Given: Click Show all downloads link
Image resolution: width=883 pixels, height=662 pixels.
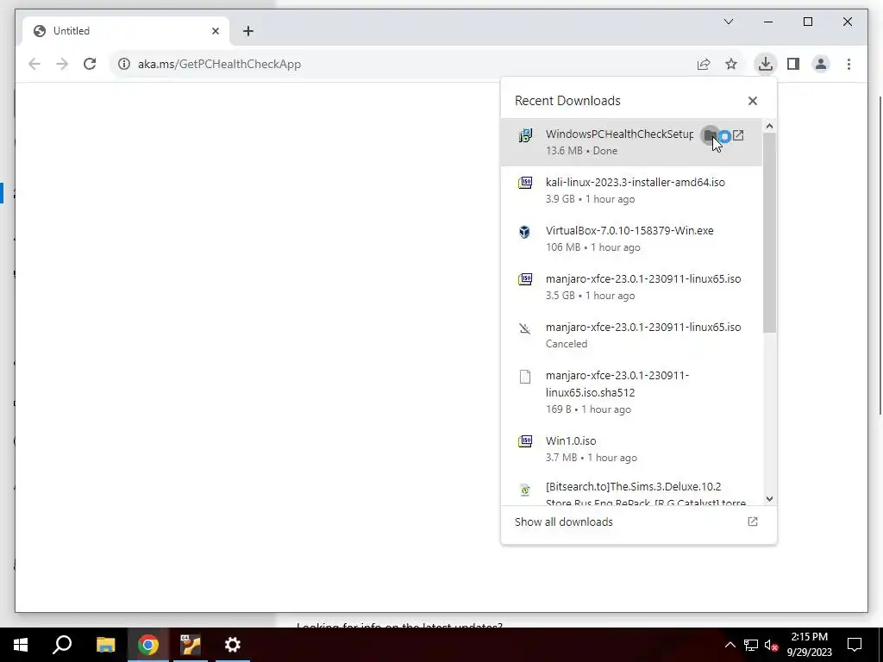Looking at the screenshot, I should coord(564,521).
